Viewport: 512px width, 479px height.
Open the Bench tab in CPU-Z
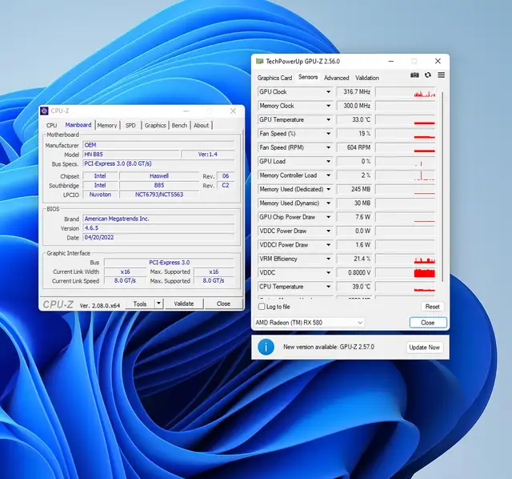[179, 125]
